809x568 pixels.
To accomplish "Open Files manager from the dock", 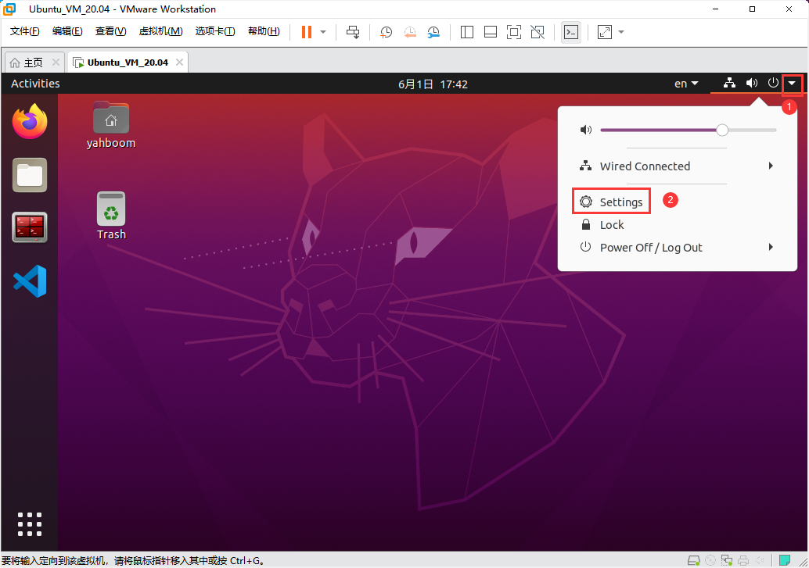I will click(x=30, y=175).
